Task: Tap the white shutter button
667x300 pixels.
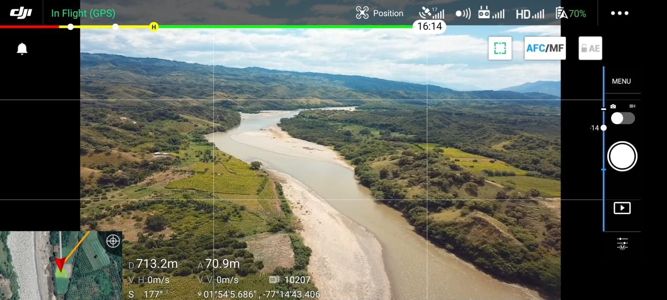Action: point(622,157)
